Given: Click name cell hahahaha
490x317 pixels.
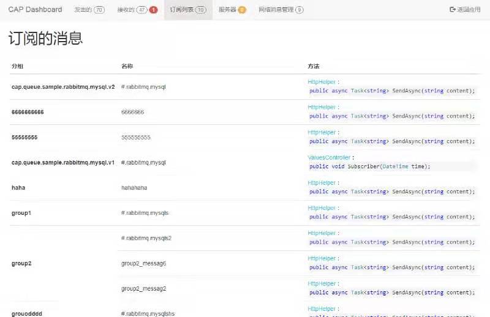Looking at the screenshot, I should coord(134,188).
